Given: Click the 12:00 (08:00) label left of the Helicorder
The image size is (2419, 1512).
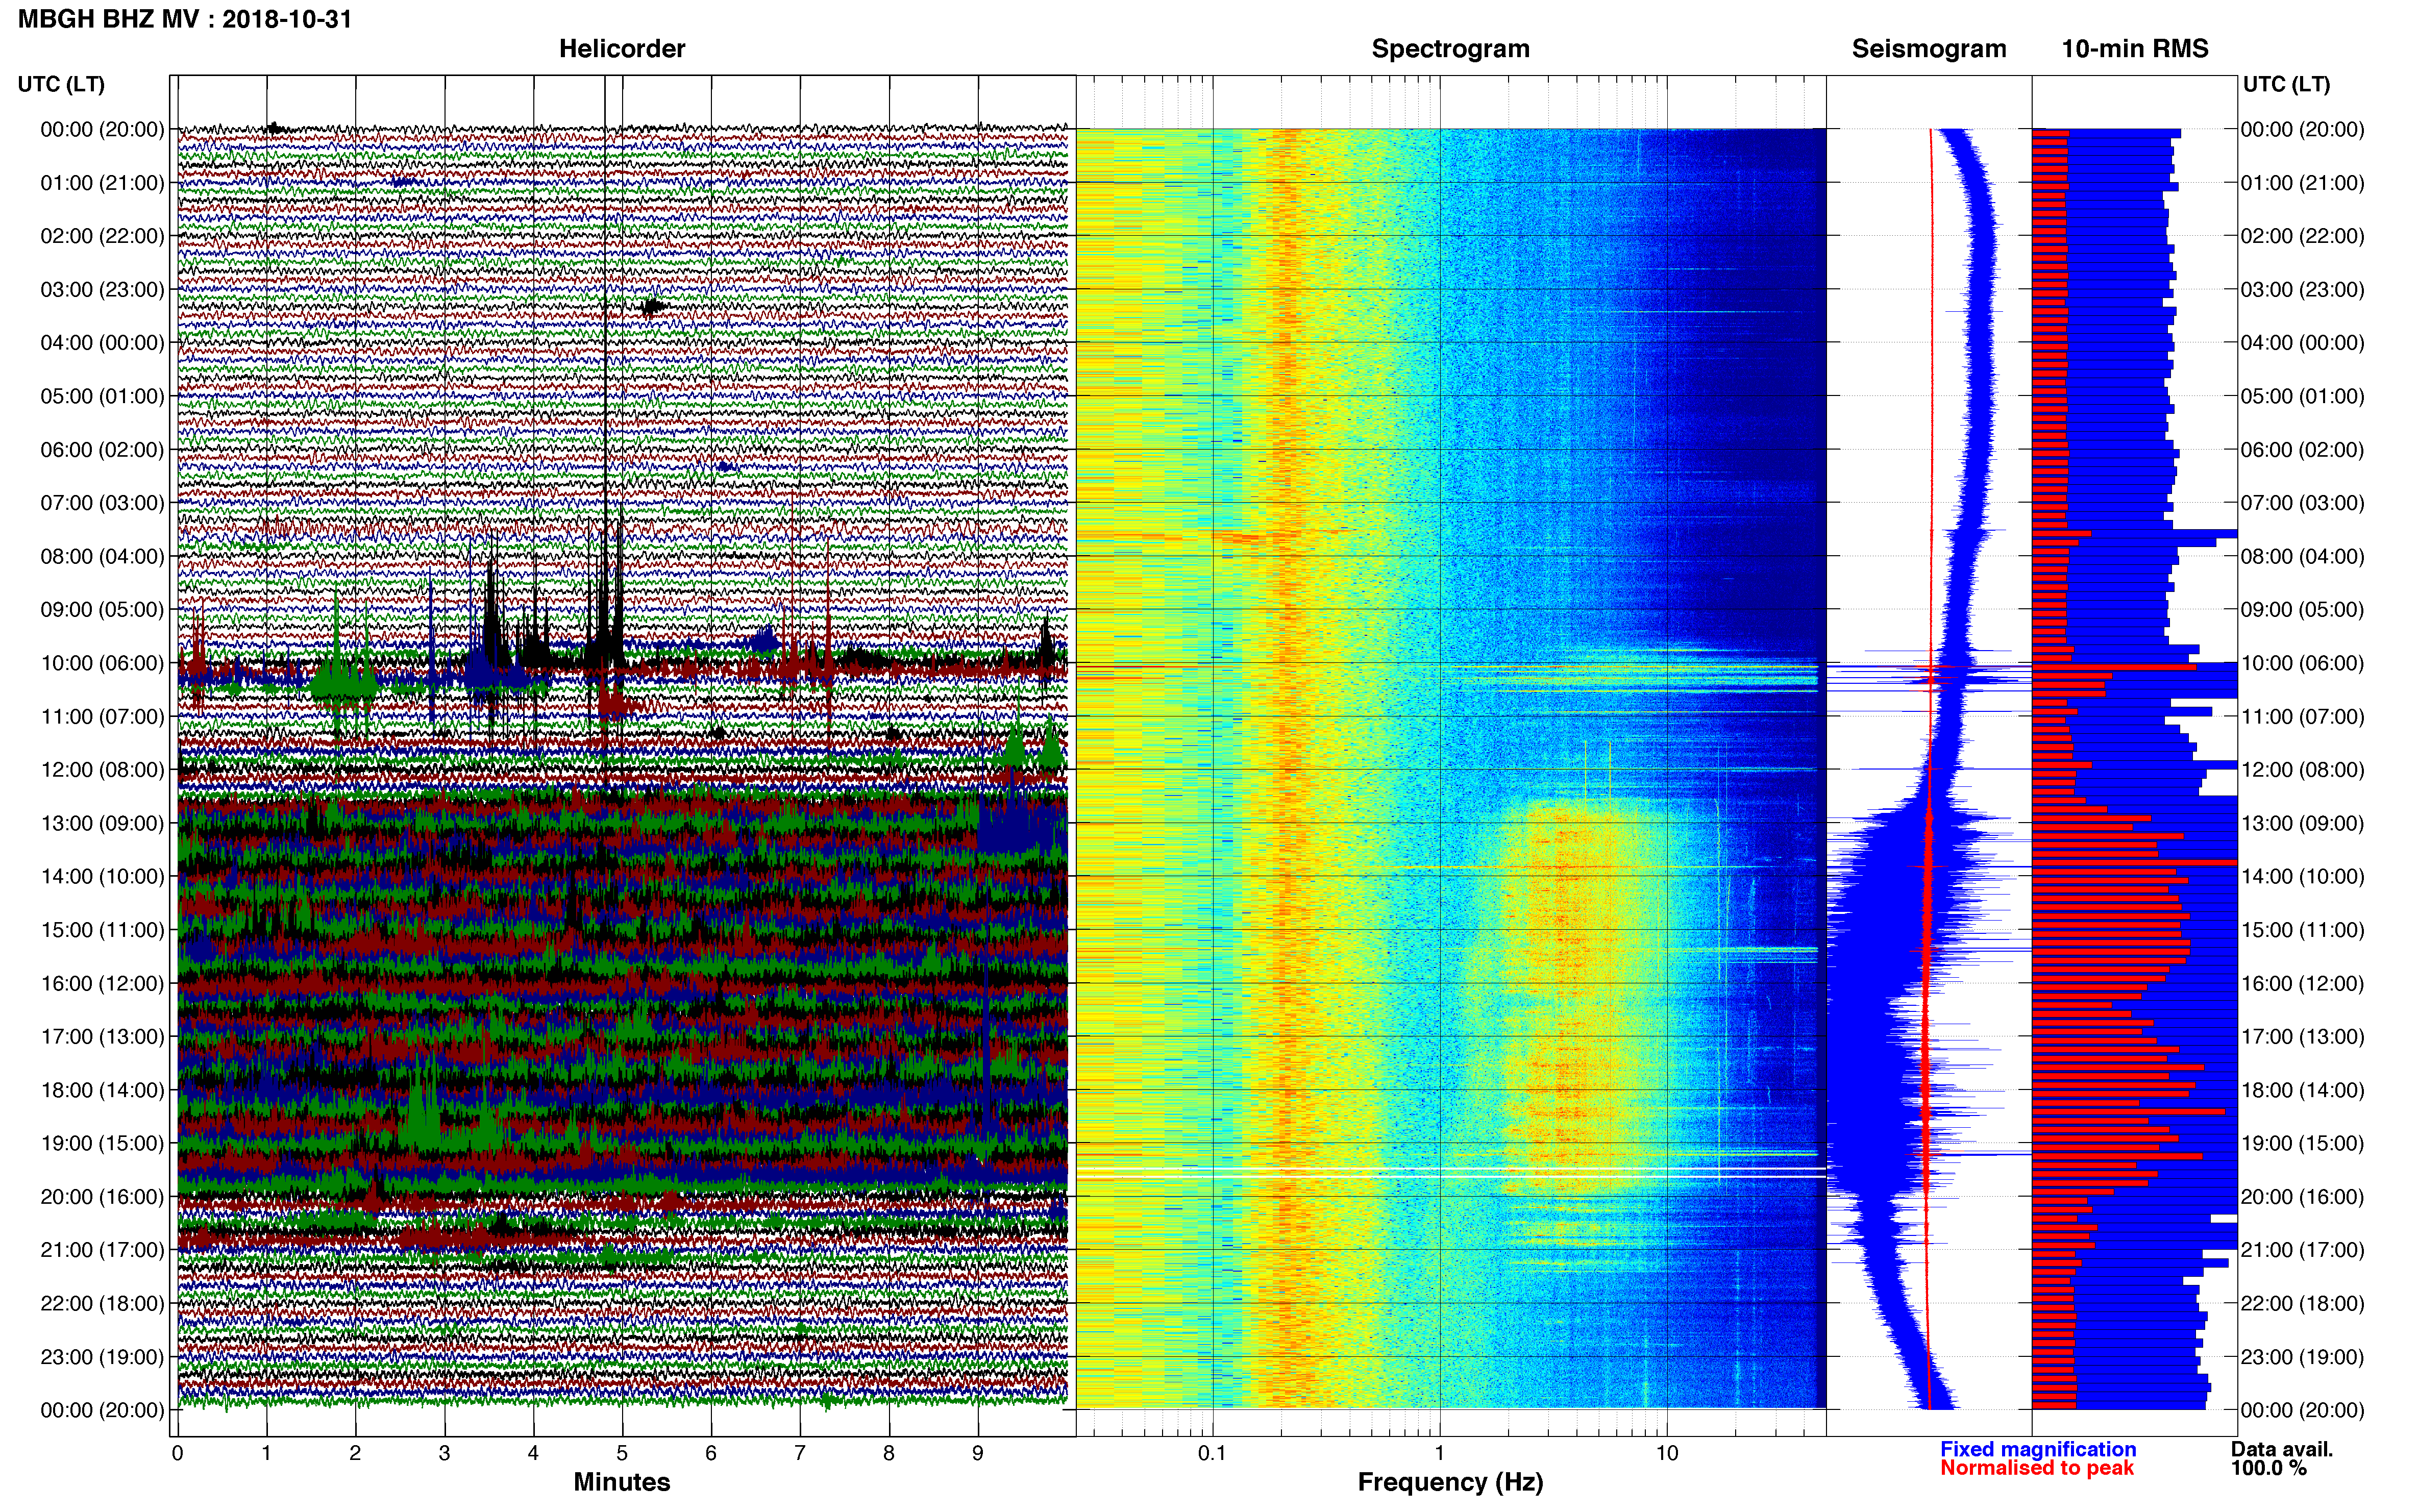Looking at the screenshot, I should coord(102,770).
